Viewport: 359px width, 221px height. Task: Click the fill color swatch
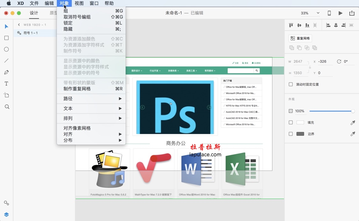point(300,122)
